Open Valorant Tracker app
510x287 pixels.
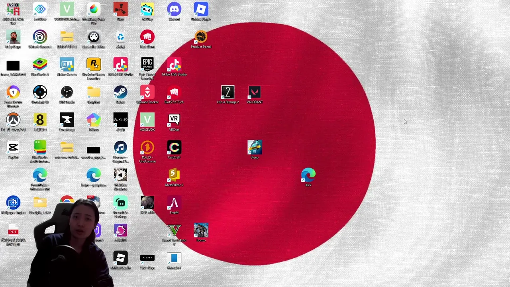(x=147, y=92)
